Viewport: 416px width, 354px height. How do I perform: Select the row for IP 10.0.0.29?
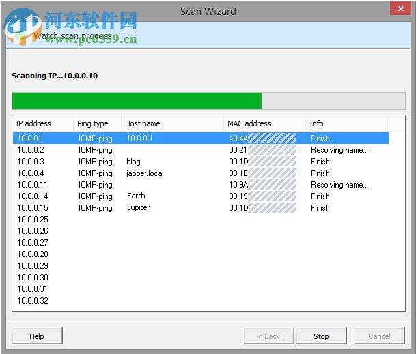click(201, 266)
